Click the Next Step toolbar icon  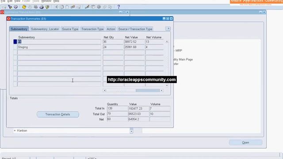click(x=30, y=7)
